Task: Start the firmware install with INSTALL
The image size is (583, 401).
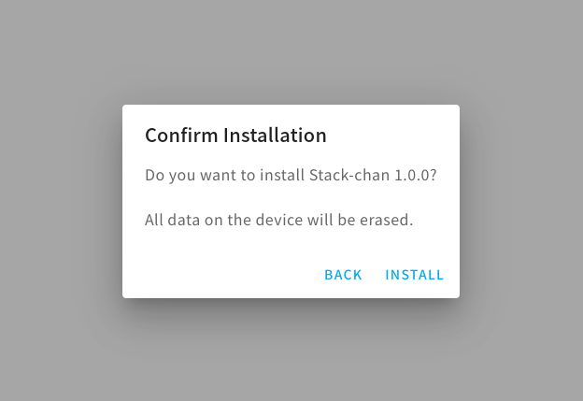Action: click(414, 275)
